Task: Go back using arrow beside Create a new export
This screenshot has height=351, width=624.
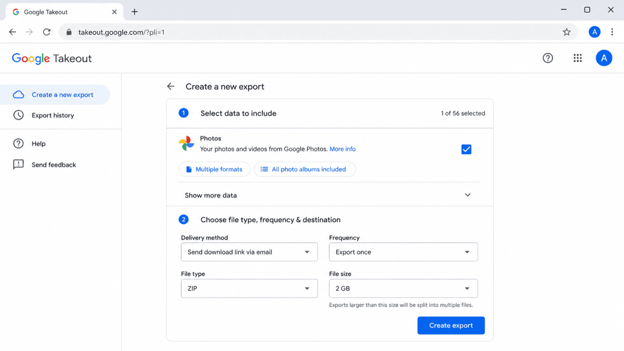Action: [x=171, y=86]
